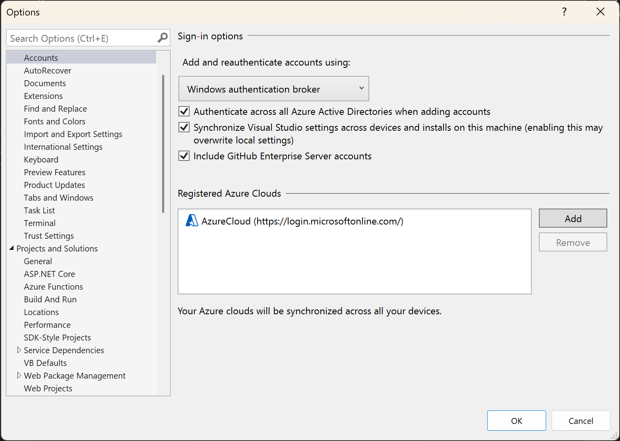Click the Remove button

(x=573, y=242)
